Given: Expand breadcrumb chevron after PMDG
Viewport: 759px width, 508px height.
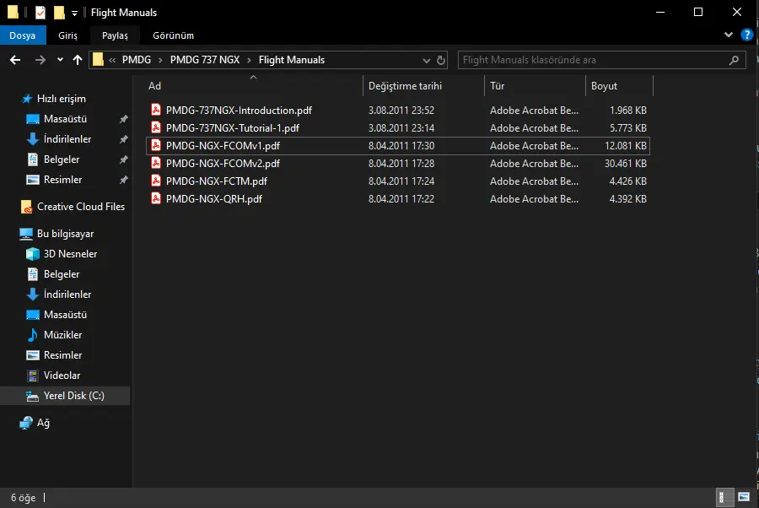Looking at the screenshot, I should (x=160, y=60).
